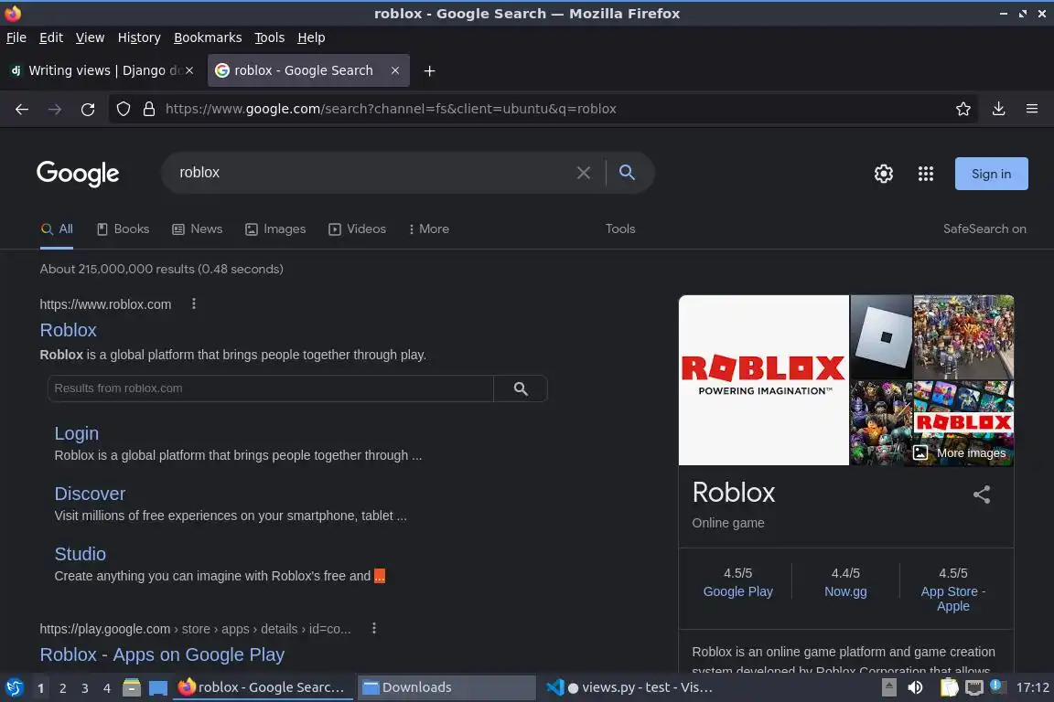Share the Roblox knowledge panel
Image resolution: width=1054 pixels, height=702 pixels.
point(982,495)
